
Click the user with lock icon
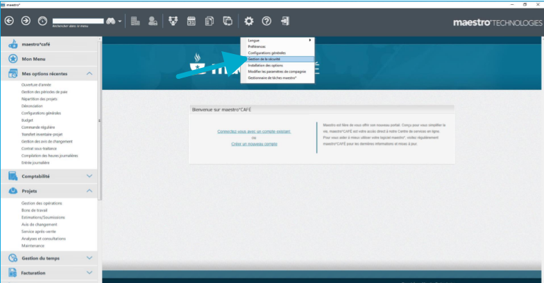pyautogui.click(x=153, y=21)
